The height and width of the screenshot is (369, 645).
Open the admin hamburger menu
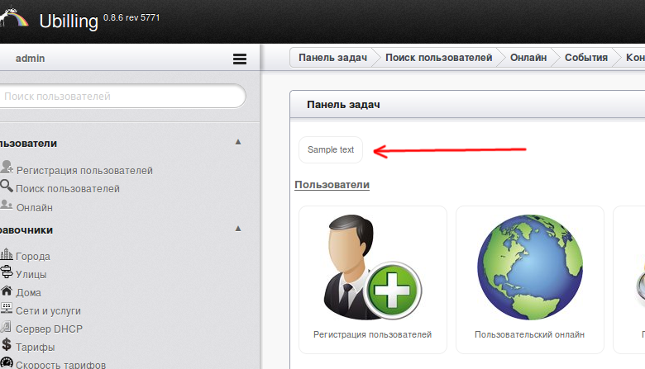click(x=240, y=59)
